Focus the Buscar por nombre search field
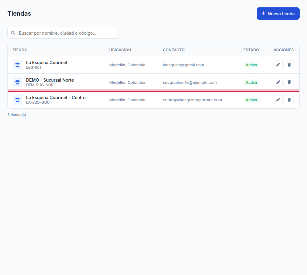 pyautogui.click(x=63, y=33)
